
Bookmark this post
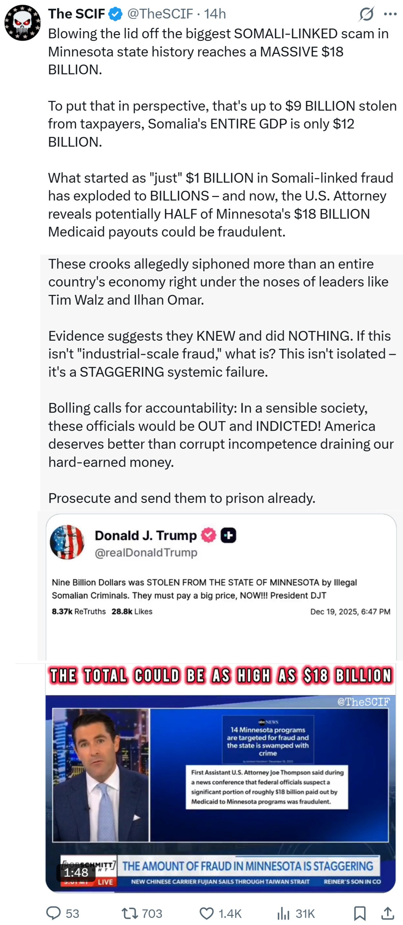coord(359,913)
